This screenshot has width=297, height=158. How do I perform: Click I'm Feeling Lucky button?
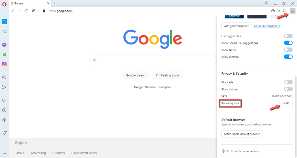[168, 75]
